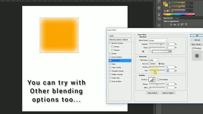Uncheck the Inner Glow style checkbox
This screenshot has width=203, height=114.
[x=110, y=60]
